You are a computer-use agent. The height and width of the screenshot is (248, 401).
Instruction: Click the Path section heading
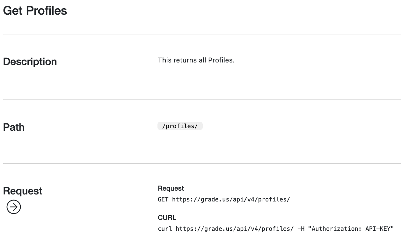point(13,127)
